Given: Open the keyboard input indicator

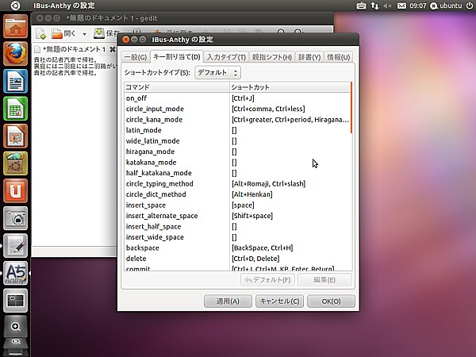Looking at the screenshot, I should point(361,6).
